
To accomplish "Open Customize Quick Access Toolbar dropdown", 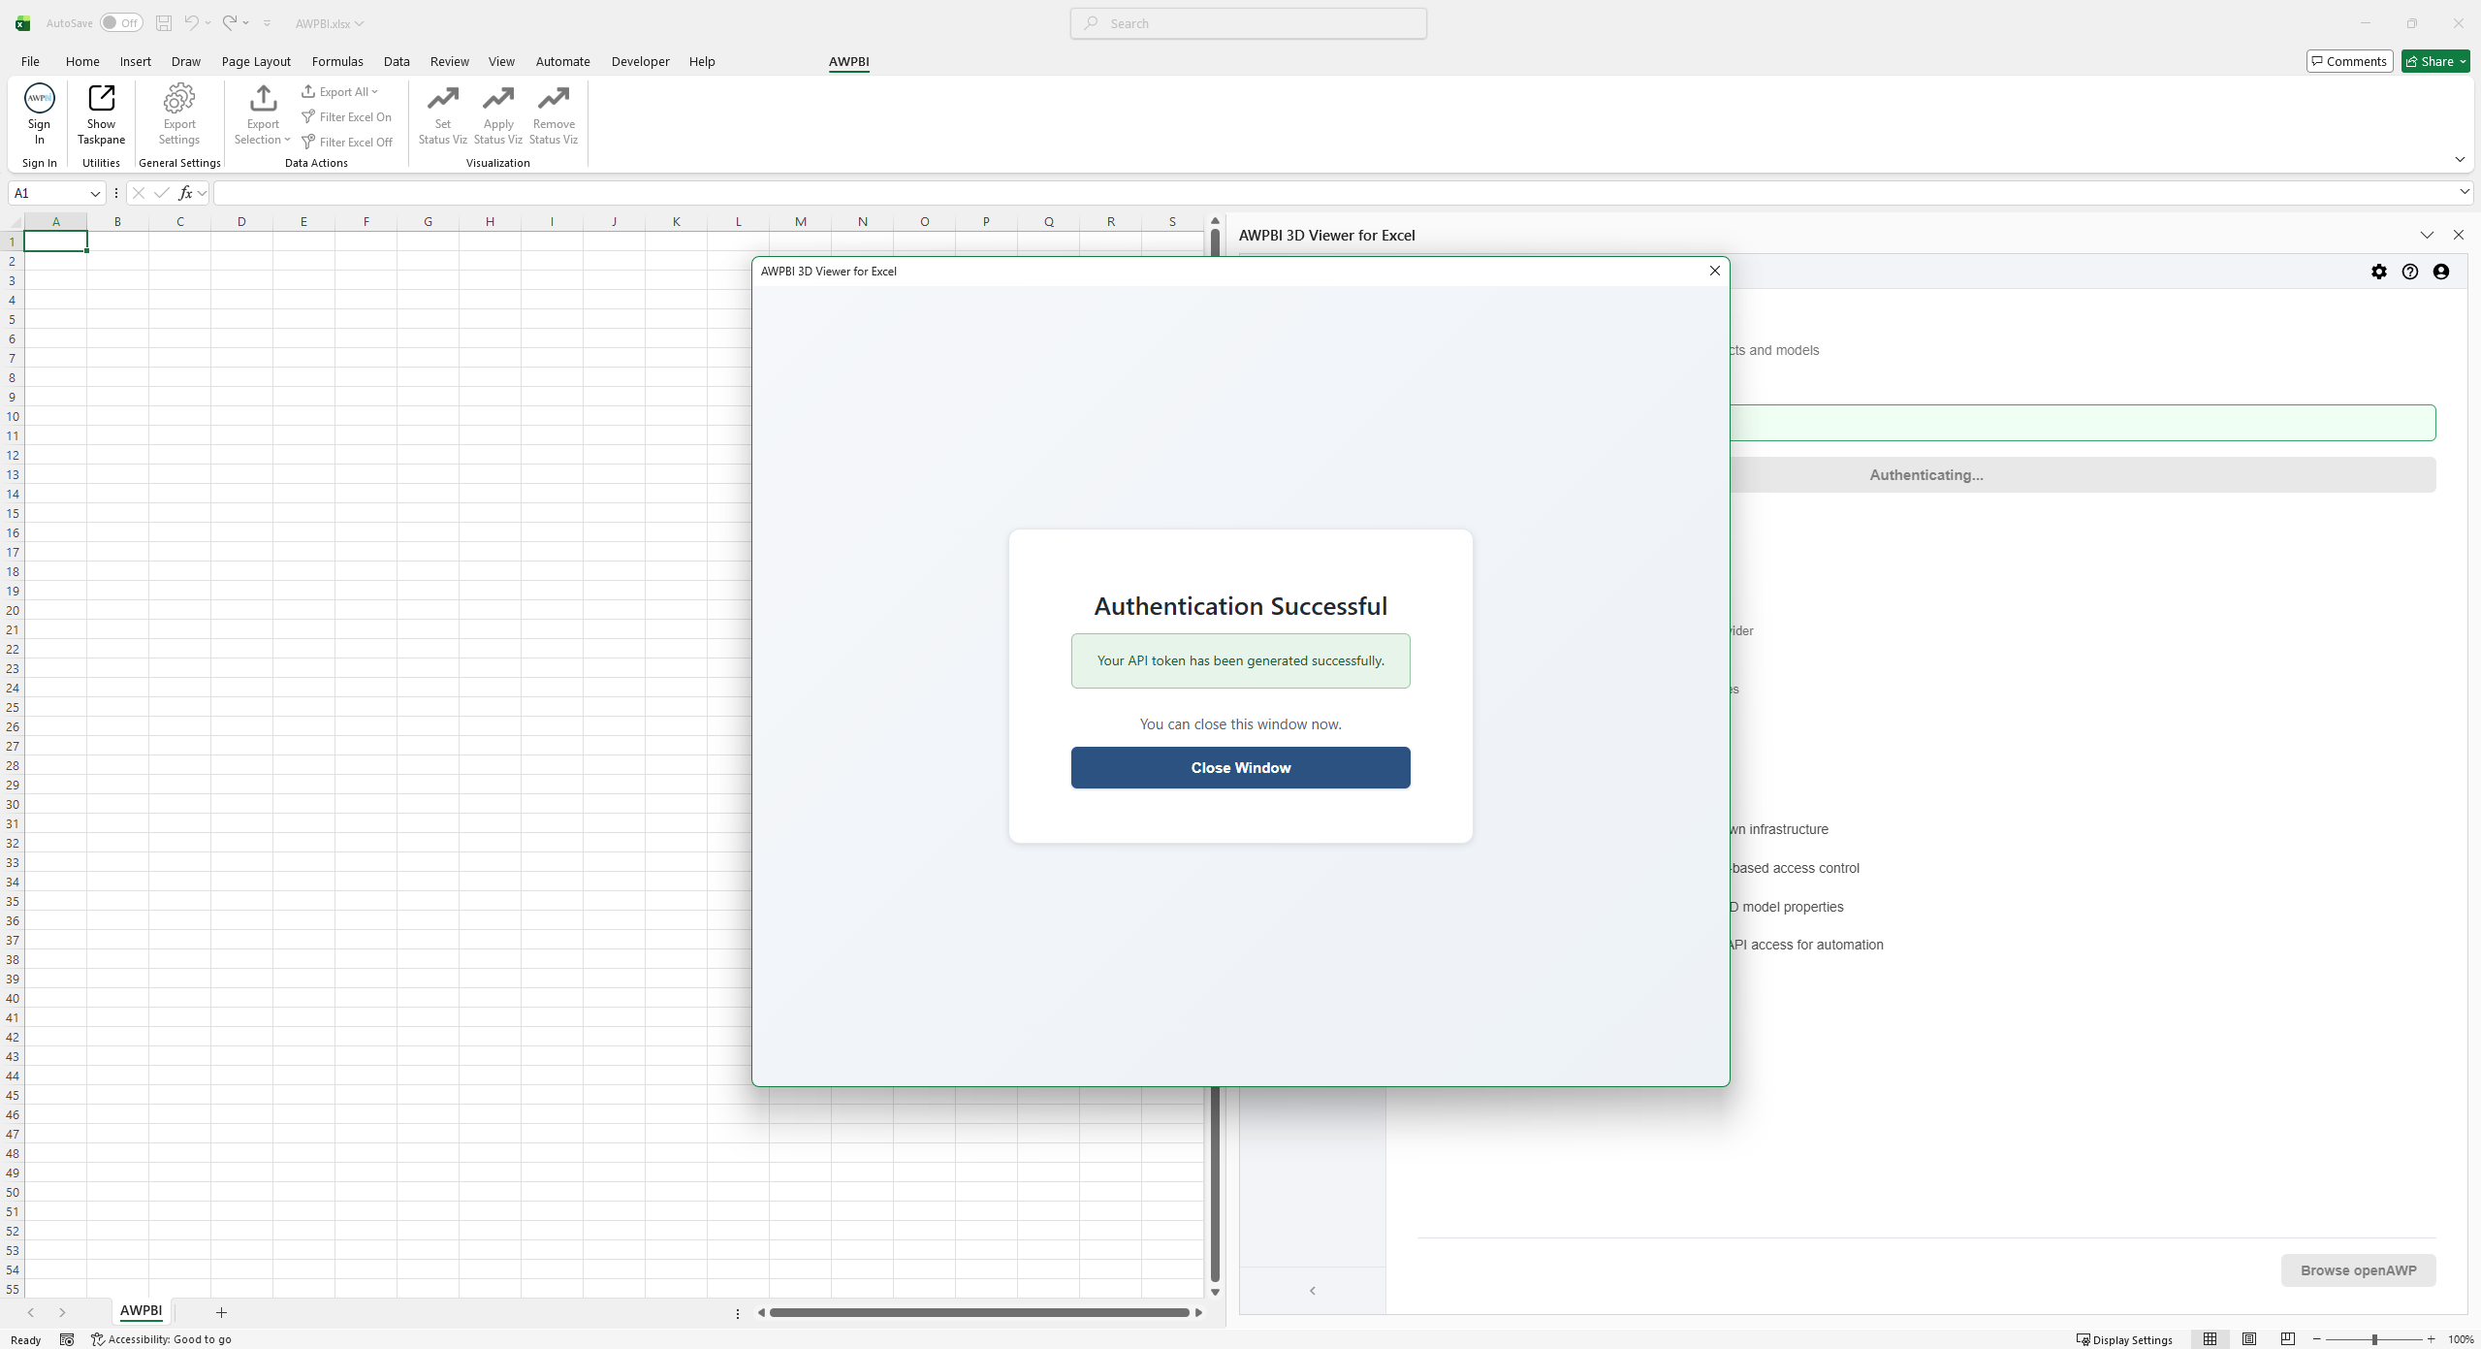I will pos(267,23).
